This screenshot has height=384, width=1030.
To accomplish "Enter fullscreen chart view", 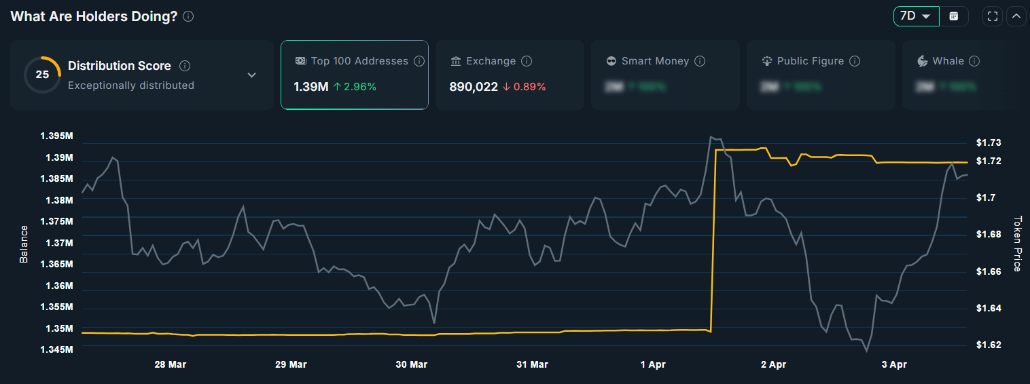I will click(993, 16).
